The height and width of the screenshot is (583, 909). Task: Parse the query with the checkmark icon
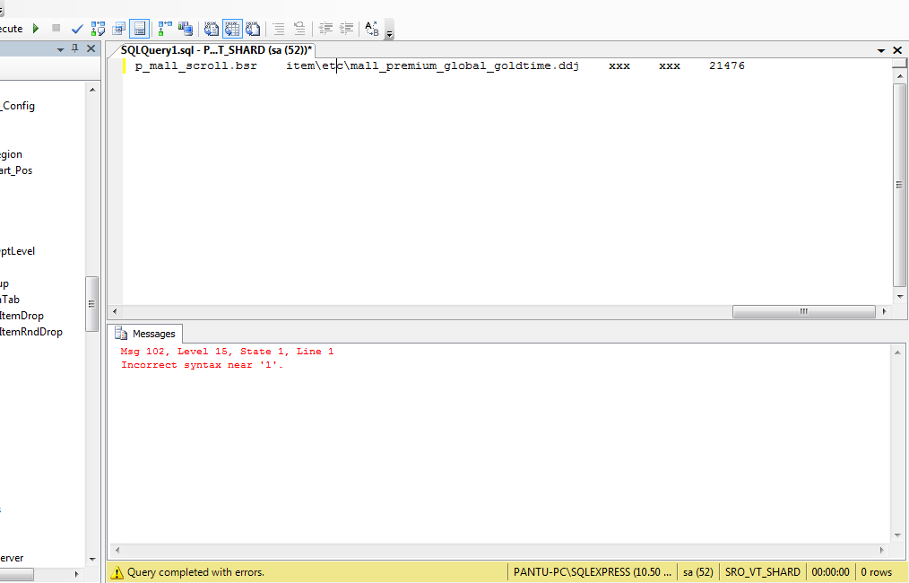77,29
